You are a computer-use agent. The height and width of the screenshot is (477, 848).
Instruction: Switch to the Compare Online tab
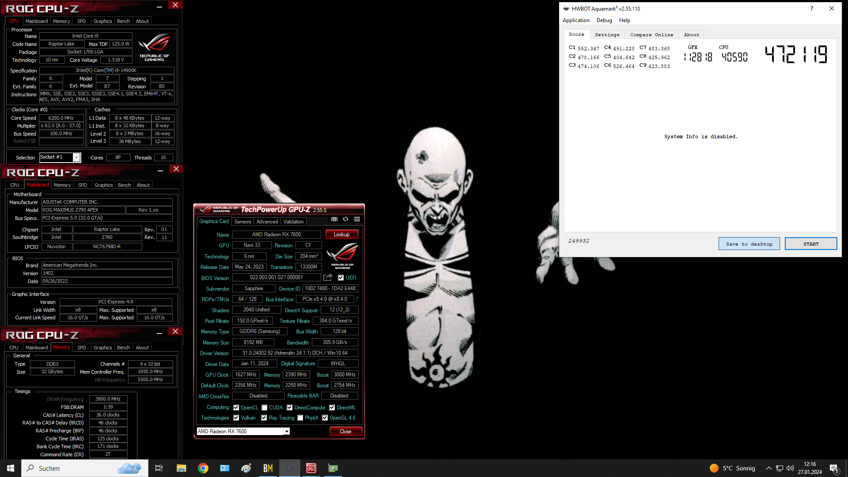[x=651, y=34]
